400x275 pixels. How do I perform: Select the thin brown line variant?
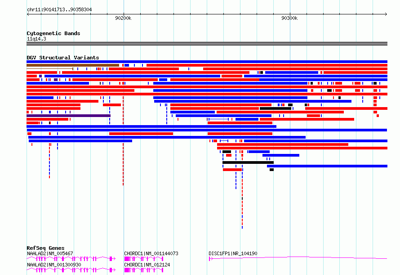(50, 69)
